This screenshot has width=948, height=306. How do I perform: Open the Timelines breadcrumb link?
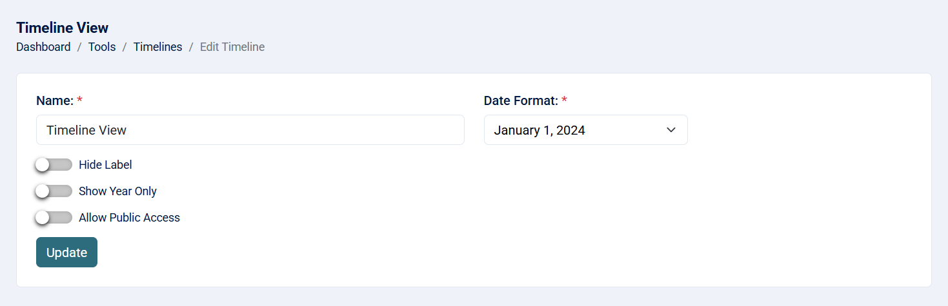point(157,47)
